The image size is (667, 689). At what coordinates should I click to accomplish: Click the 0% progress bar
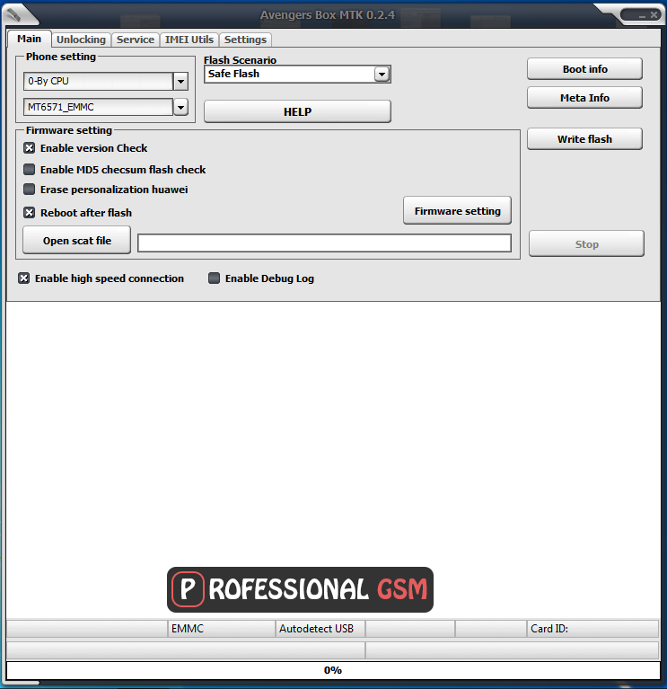pos(333,670)
